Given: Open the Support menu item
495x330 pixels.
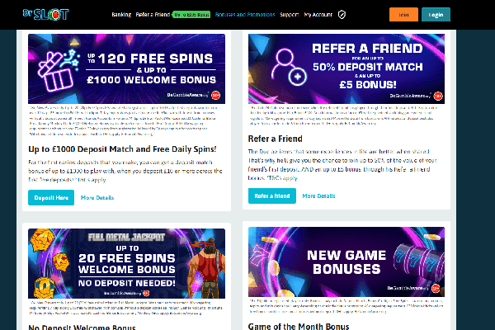Looking at the screenshot, I should [290, 15].
